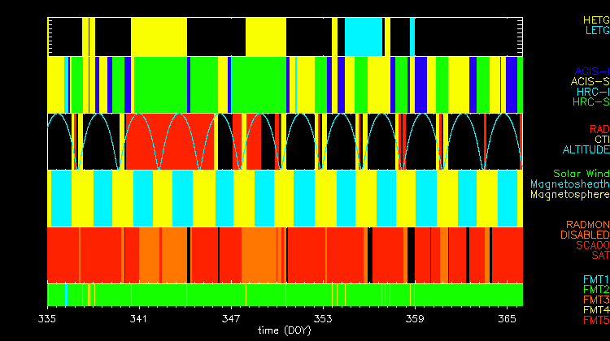The height and width of the screenshot is (341, 610).
Task: Click the RAD legend label
Action: pos(598,129)
